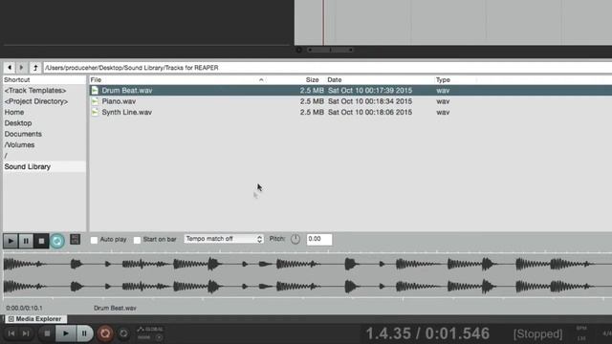The height and width of the screenshot is (344, 612).
Task: Toggle repeat for media preview
Action: [x=57, y=241]
